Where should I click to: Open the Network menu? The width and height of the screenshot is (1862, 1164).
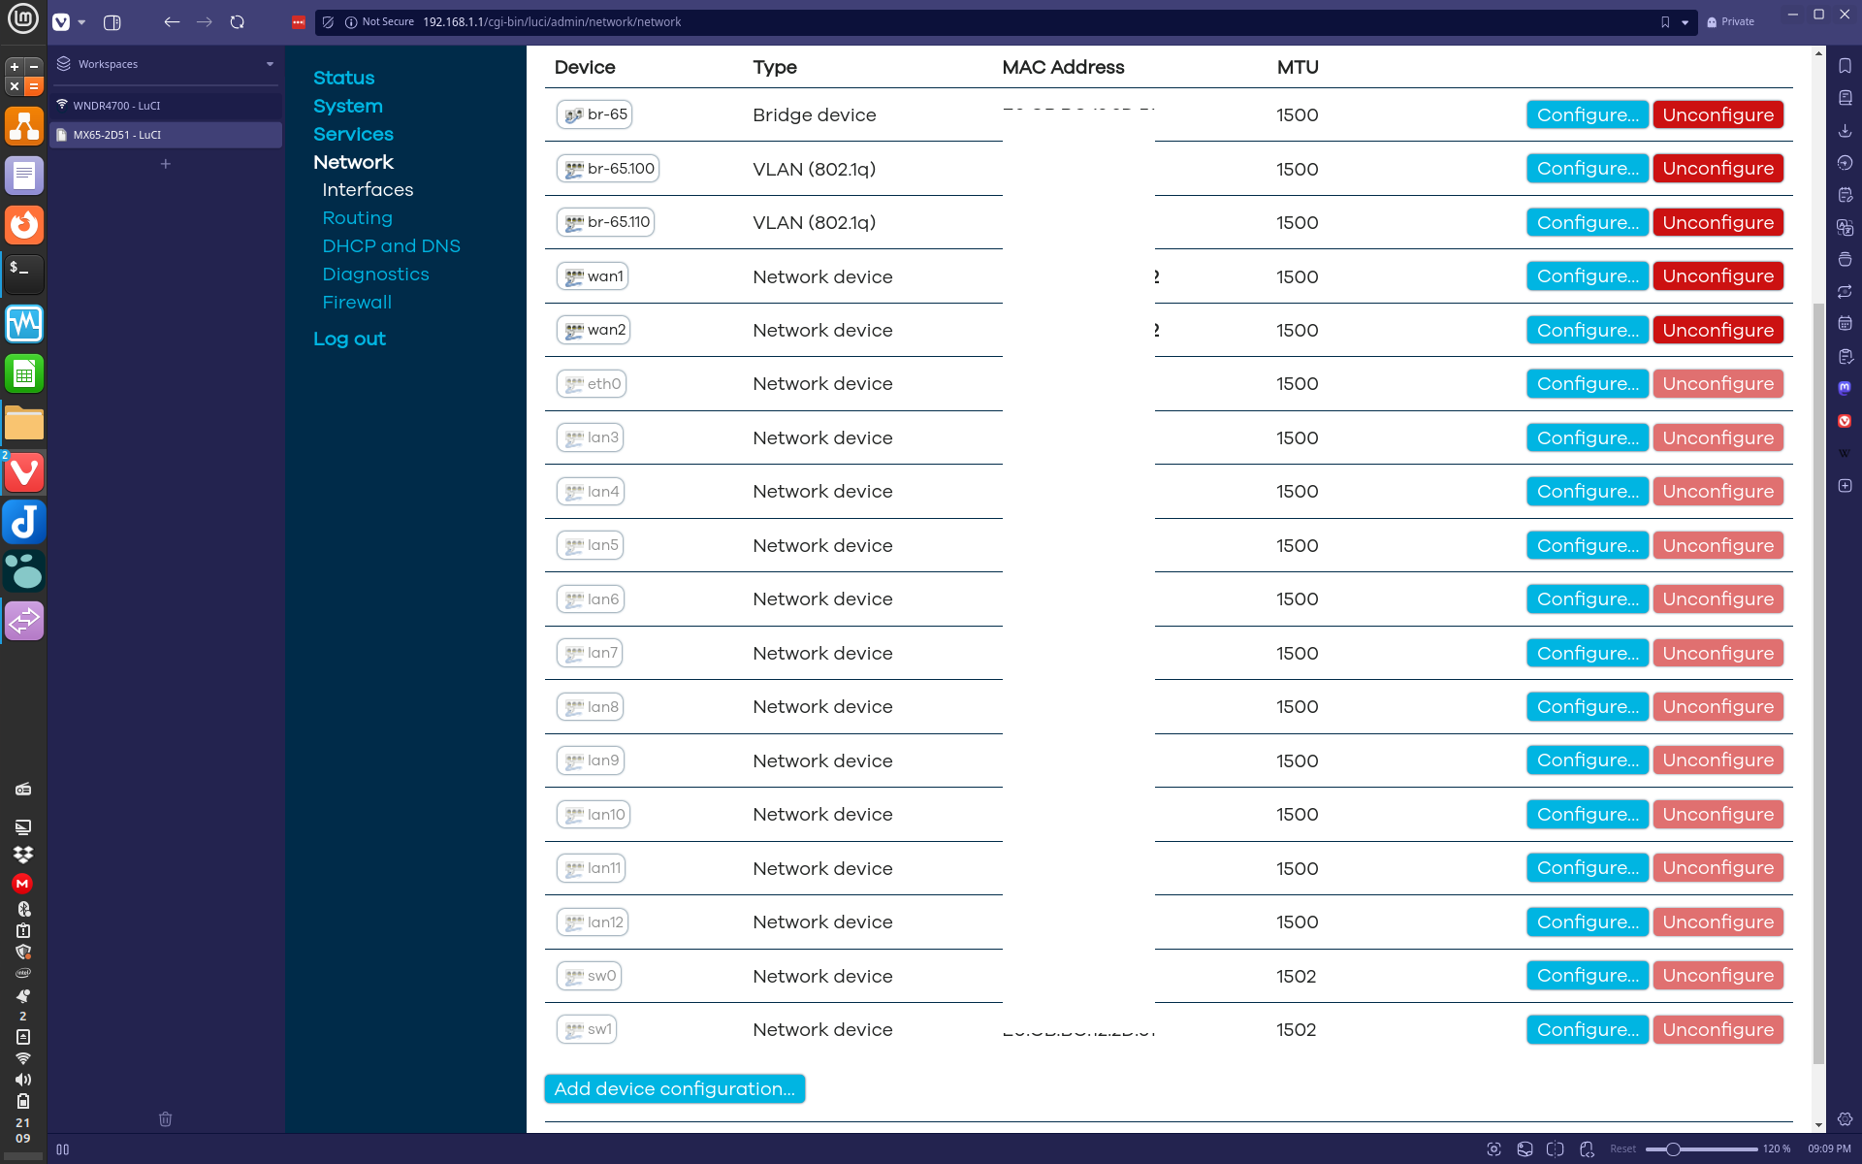[353, 162]
